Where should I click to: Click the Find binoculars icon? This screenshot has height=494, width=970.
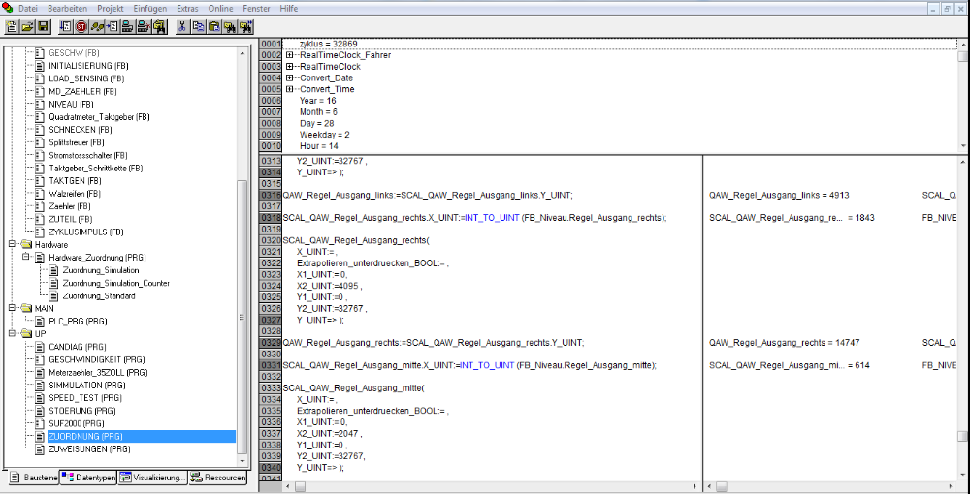(x=231, y=27)
